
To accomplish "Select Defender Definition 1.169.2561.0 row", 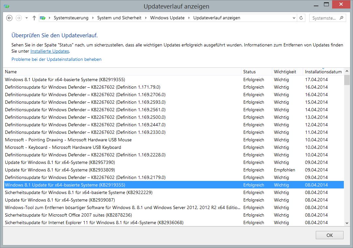I will click(x=174, y=110).
